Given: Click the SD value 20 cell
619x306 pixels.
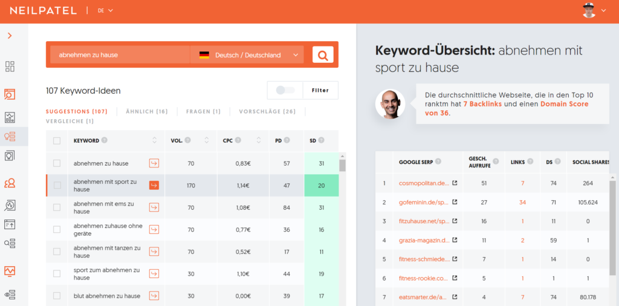Looking at the screenshot, I should (x=322, y=185).
